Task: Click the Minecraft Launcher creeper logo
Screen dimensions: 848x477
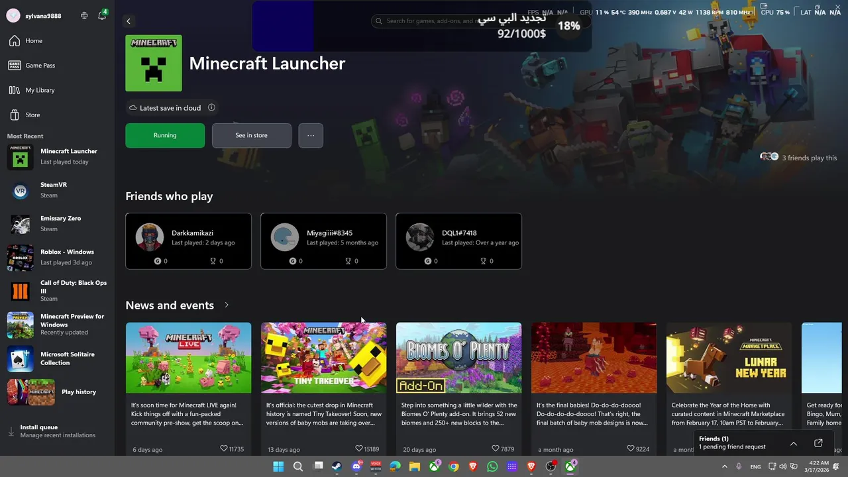Action: 154,63
